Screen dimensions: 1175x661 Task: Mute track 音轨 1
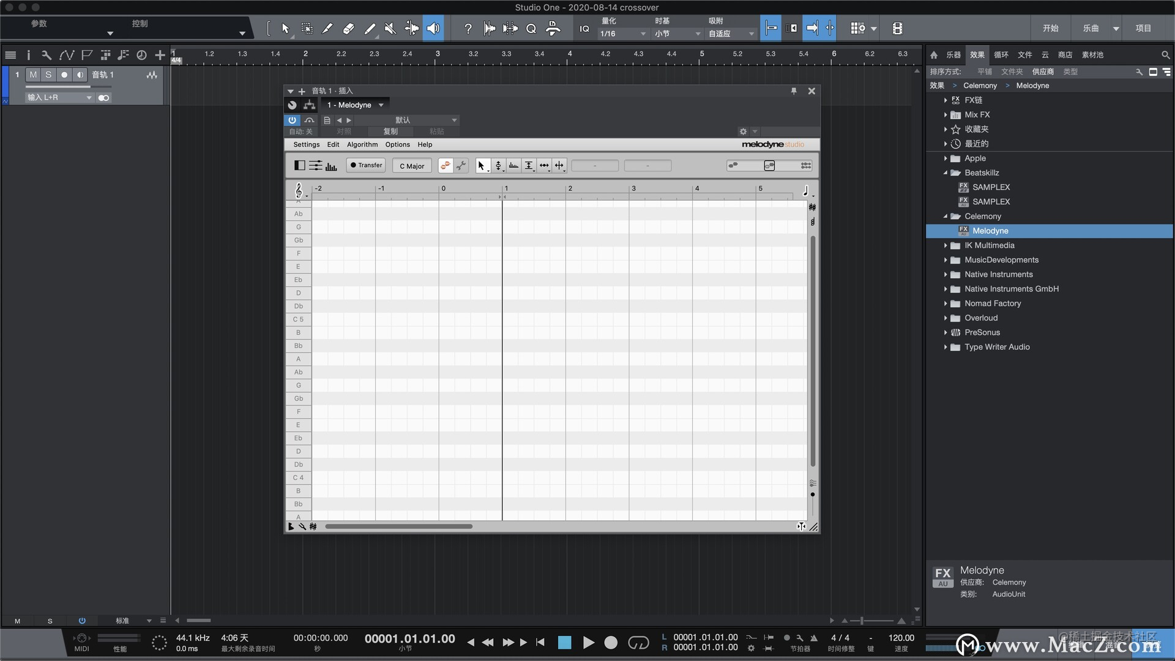coord(33,75)
